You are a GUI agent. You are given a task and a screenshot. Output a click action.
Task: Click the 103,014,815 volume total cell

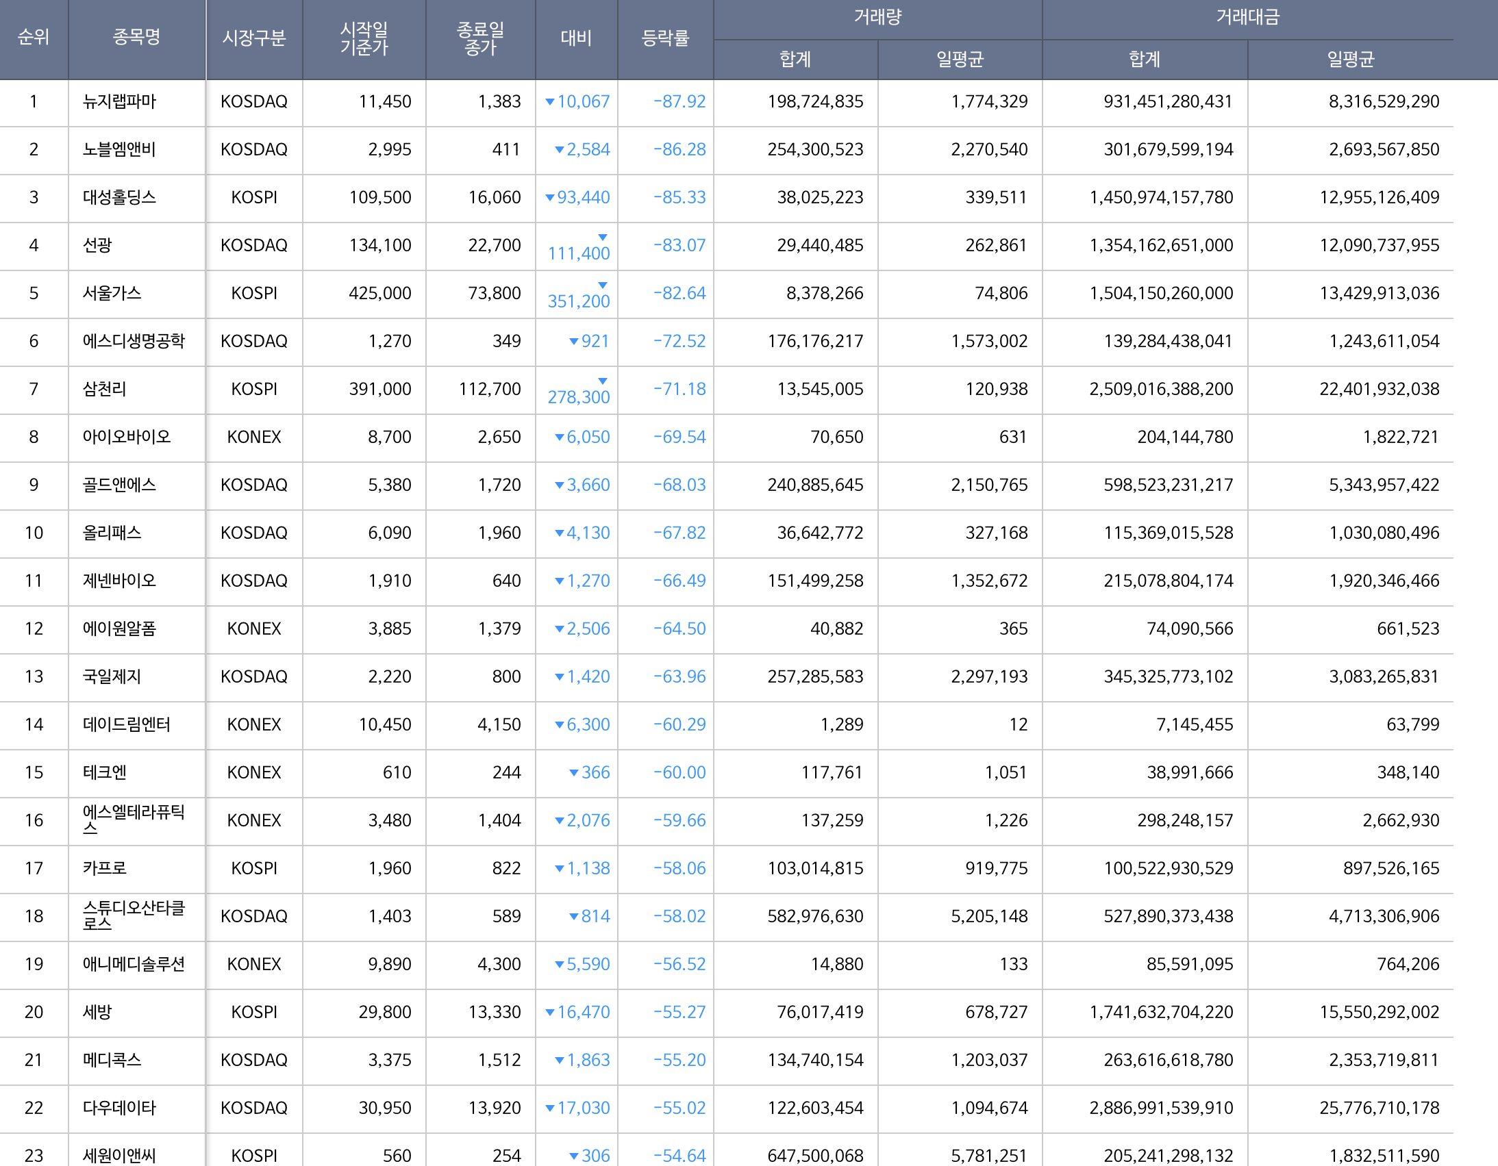(815, 869)
